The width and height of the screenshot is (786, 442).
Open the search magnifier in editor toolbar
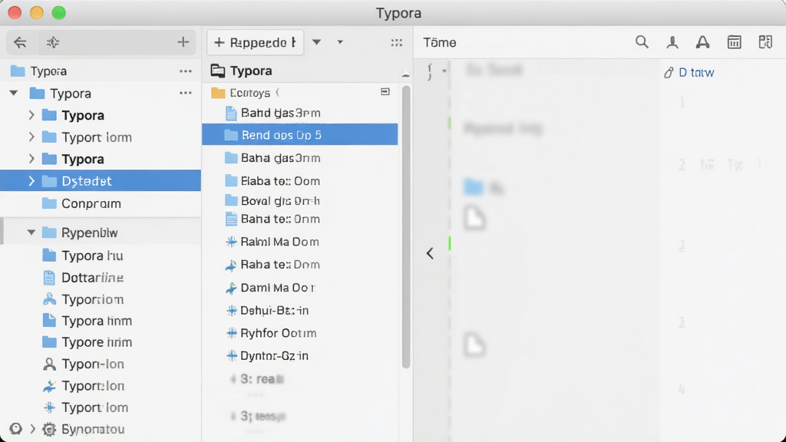(x=642, y=42)
